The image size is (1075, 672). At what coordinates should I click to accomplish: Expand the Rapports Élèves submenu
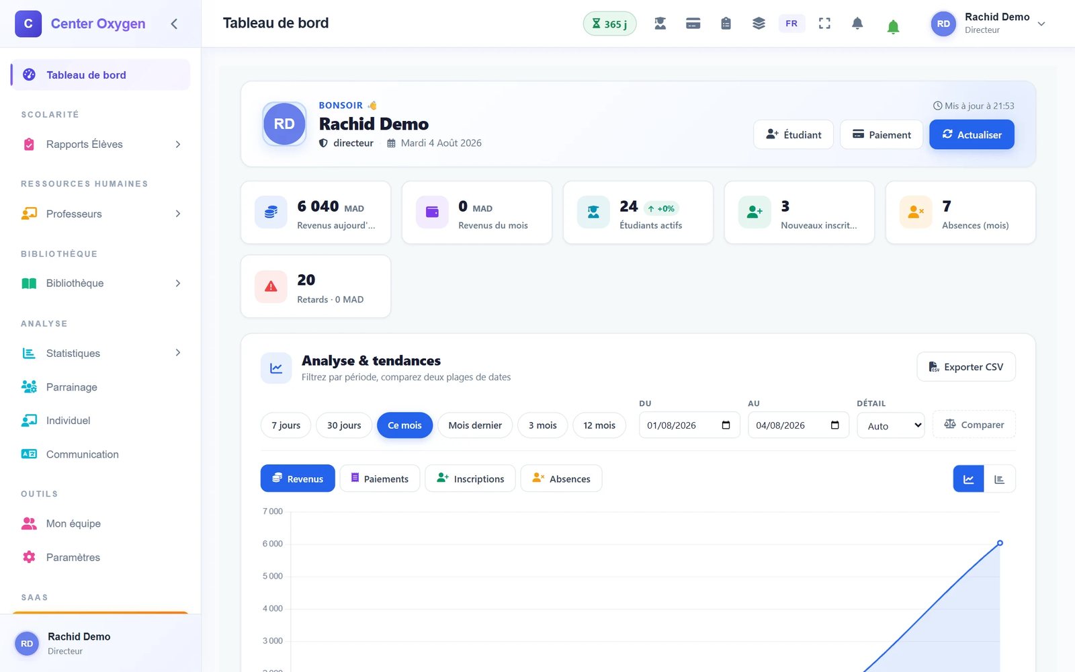point(178,144)
